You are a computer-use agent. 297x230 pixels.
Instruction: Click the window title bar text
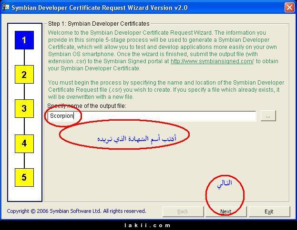click(x=100, y=8)
